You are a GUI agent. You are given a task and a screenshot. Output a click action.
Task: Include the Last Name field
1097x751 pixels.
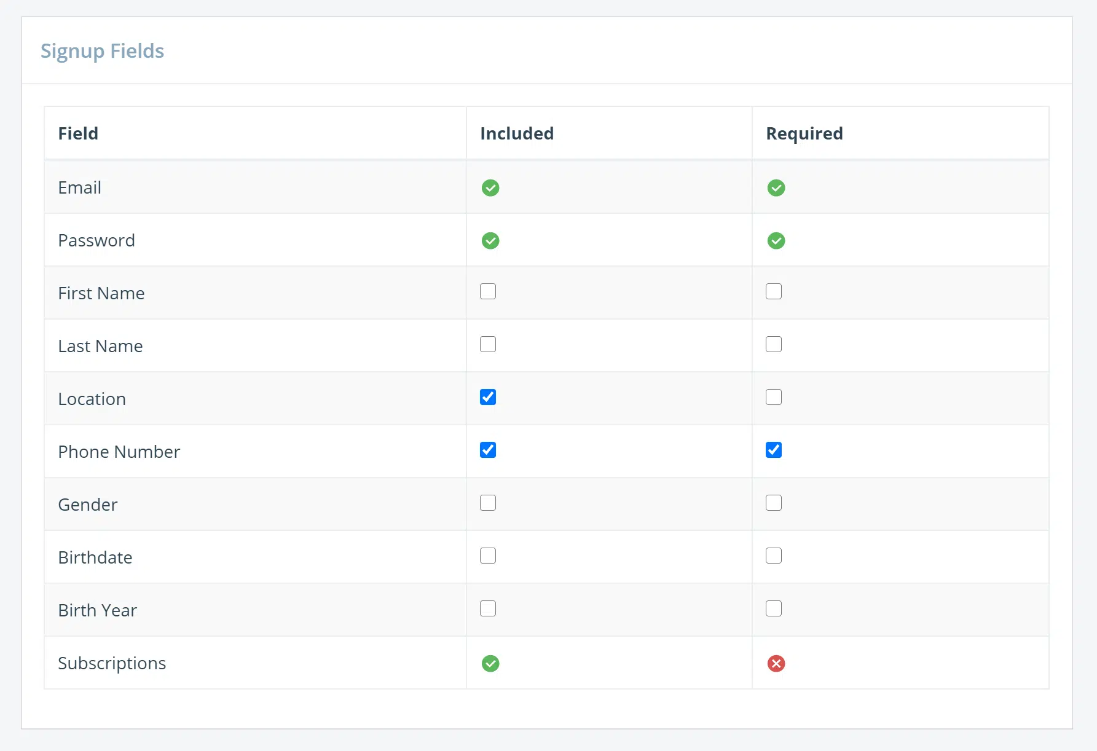[488, 344]
